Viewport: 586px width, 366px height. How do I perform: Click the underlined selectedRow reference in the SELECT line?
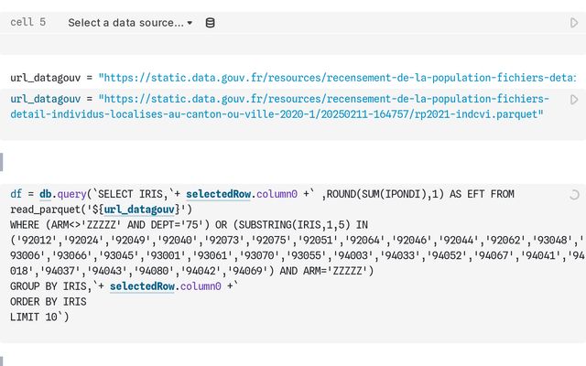217,194
